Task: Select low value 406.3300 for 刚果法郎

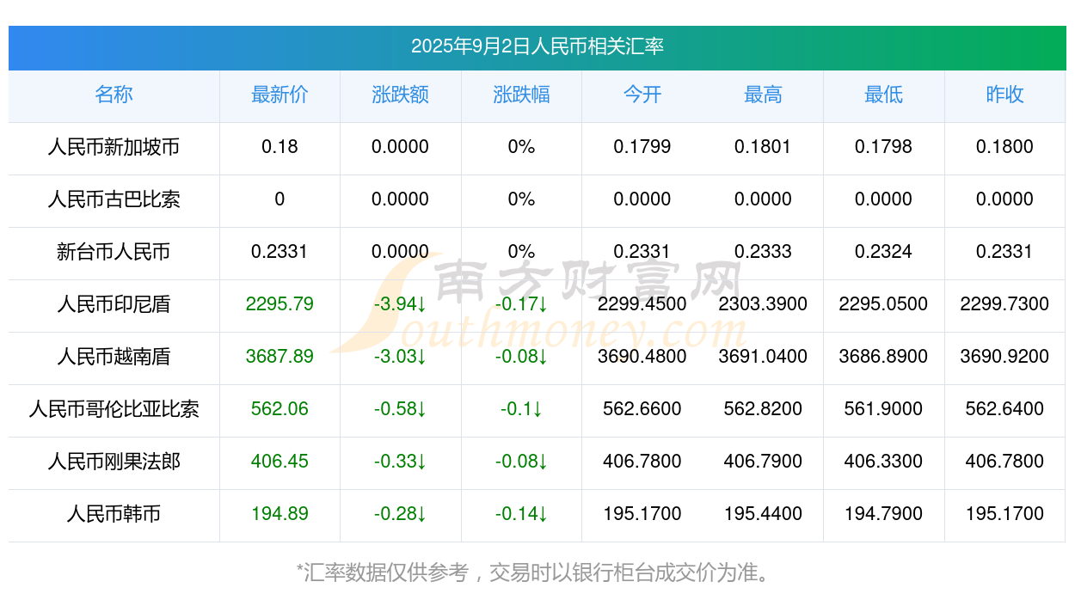Action: tap(883, 462)
